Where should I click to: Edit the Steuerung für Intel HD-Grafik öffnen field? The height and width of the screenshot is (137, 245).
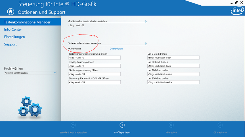95,82
